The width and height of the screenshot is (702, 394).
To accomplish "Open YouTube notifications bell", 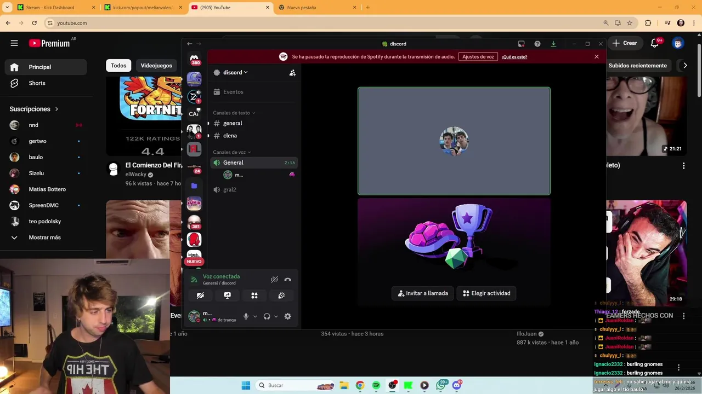I will pyautogui.click(x=655, y=43).
